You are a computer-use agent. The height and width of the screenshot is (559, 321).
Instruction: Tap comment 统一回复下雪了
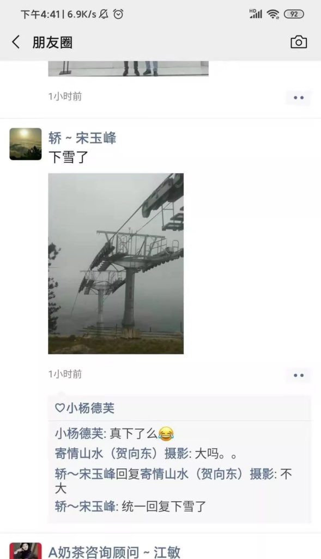click(x=131, y=506)
